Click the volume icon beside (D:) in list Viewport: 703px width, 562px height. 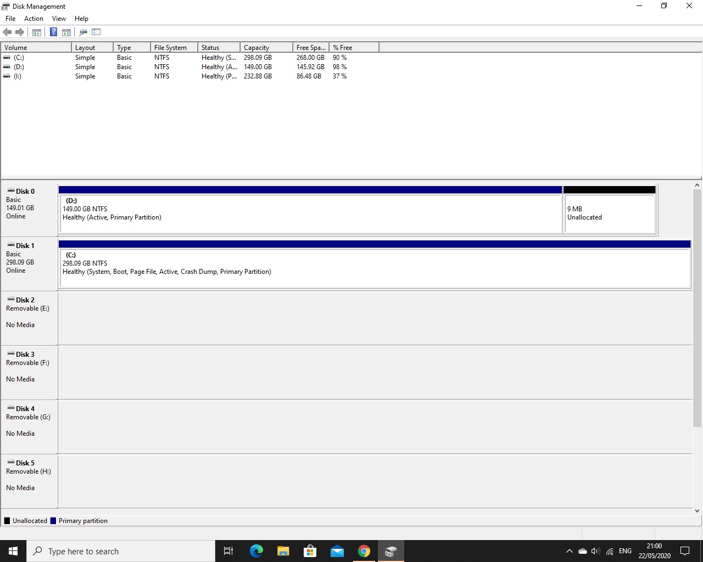tap(7, 66)
